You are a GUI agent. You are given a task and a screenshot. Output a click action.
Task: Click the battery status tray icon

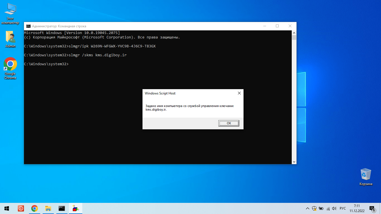click(x=321, y=208)
